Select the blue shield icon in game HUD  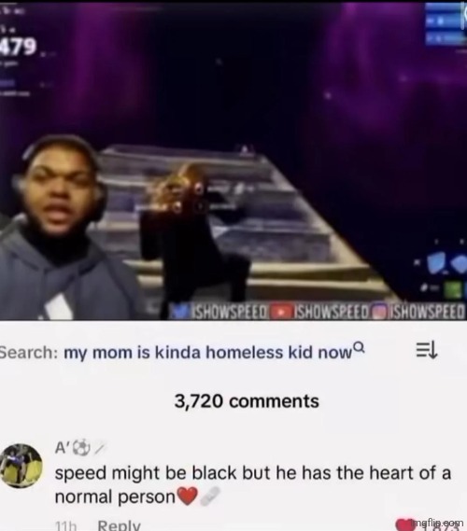[x=435, y=263]
